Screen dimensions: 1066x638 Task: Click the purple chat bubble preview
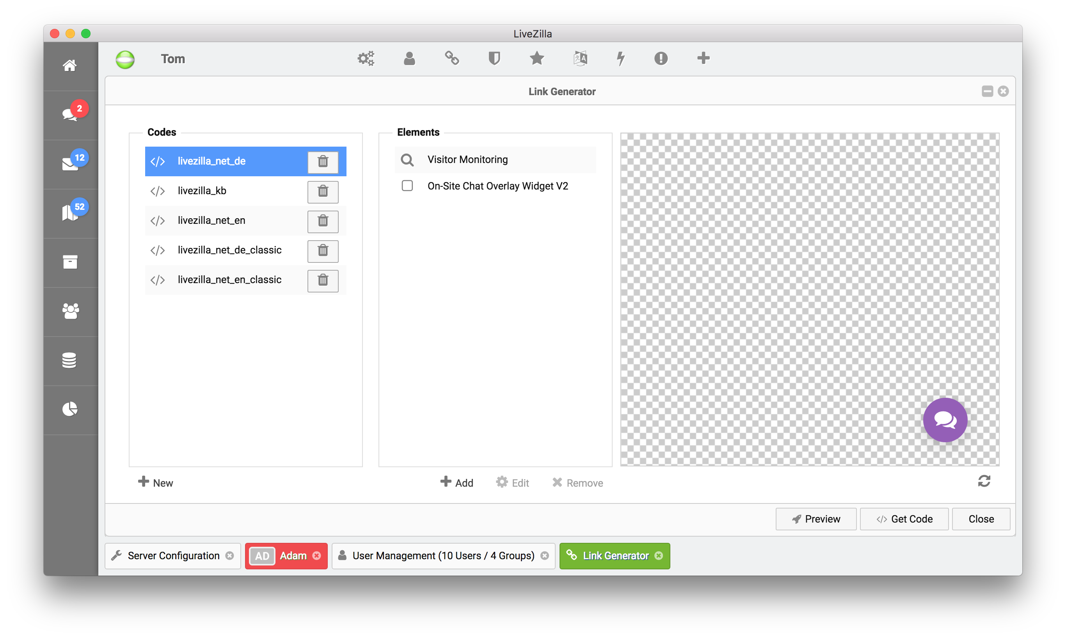coord(945,420)
